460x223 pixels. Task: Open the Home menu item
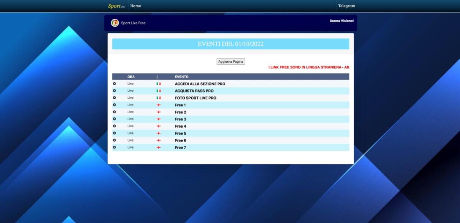135,6
